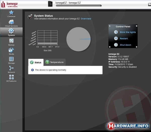Click the System Status gauge icon
Screen dimensions: 151x132
(x=30, y=17)
